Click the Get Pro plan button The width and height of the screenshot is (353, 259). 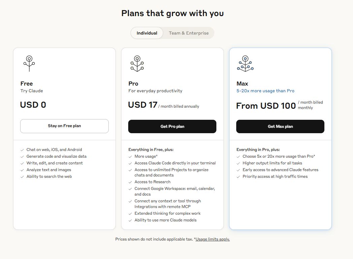pos(172,126)
